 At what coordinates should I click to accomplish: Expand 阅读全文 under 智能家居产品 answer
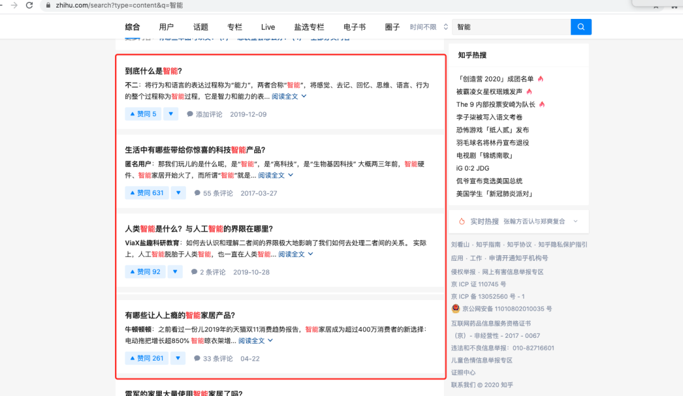(x=255, y=340)
